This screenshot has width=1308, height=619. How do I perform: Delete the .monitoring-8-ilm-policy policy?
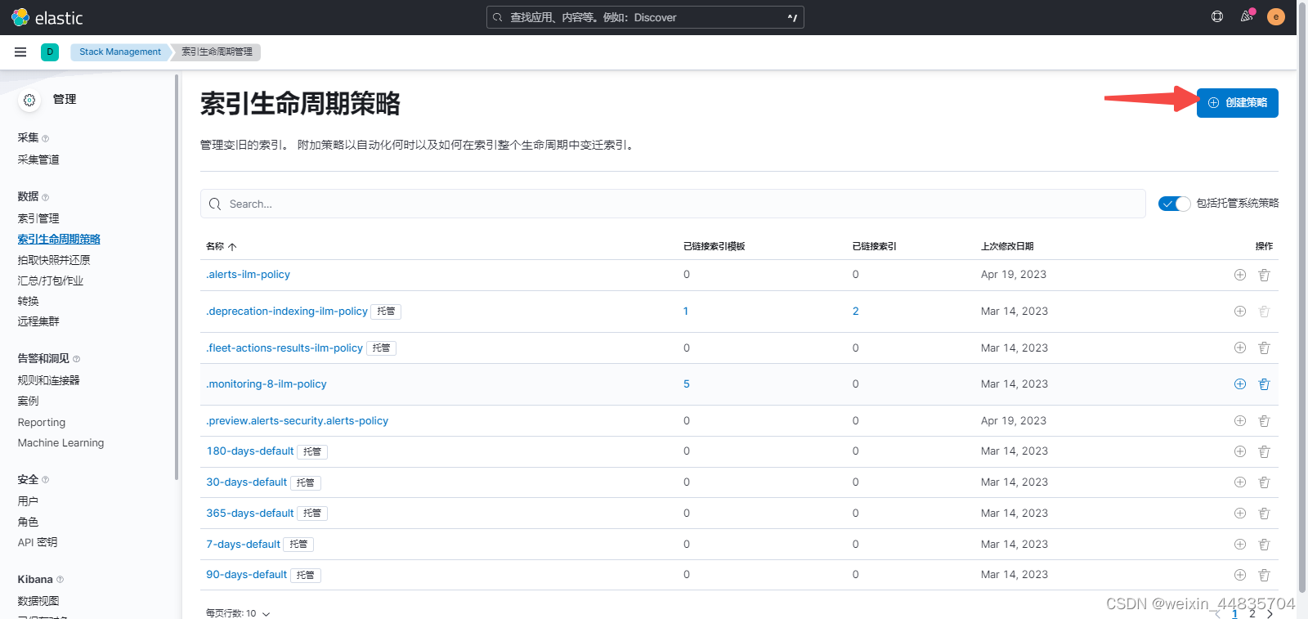[1264, 384]
